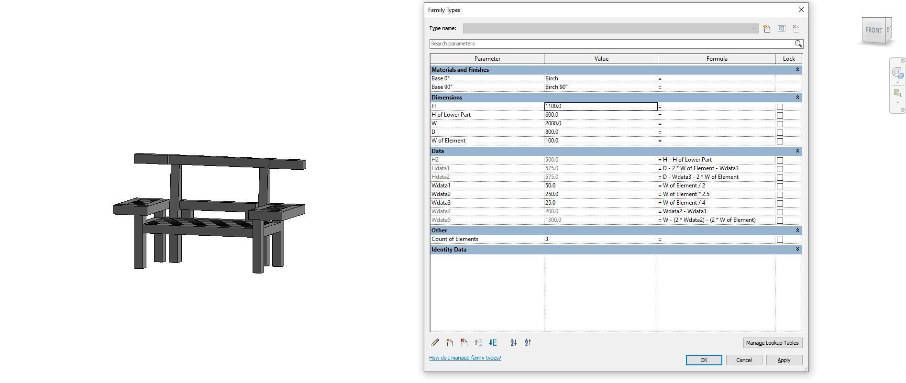Sort parameters in descending Z-A order
This screenshot has height=383, width=906.
point(528,342)
